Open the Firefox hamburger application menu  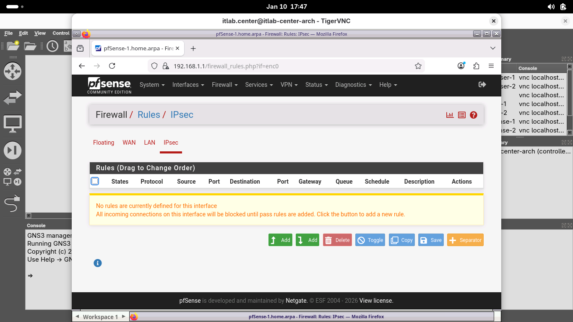click(491, 66)
